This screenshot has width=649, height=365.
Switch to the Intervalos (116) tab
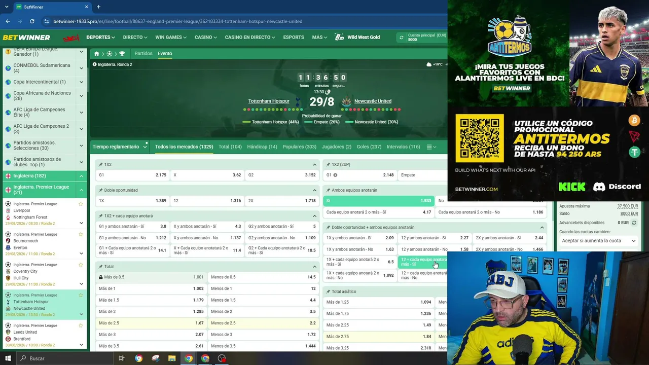(403, 147)
